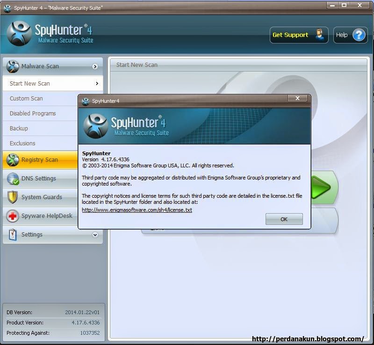Click the DNS Settings globe icon
The width and height of the screenshot is (374, 345).
pos(13,179)
